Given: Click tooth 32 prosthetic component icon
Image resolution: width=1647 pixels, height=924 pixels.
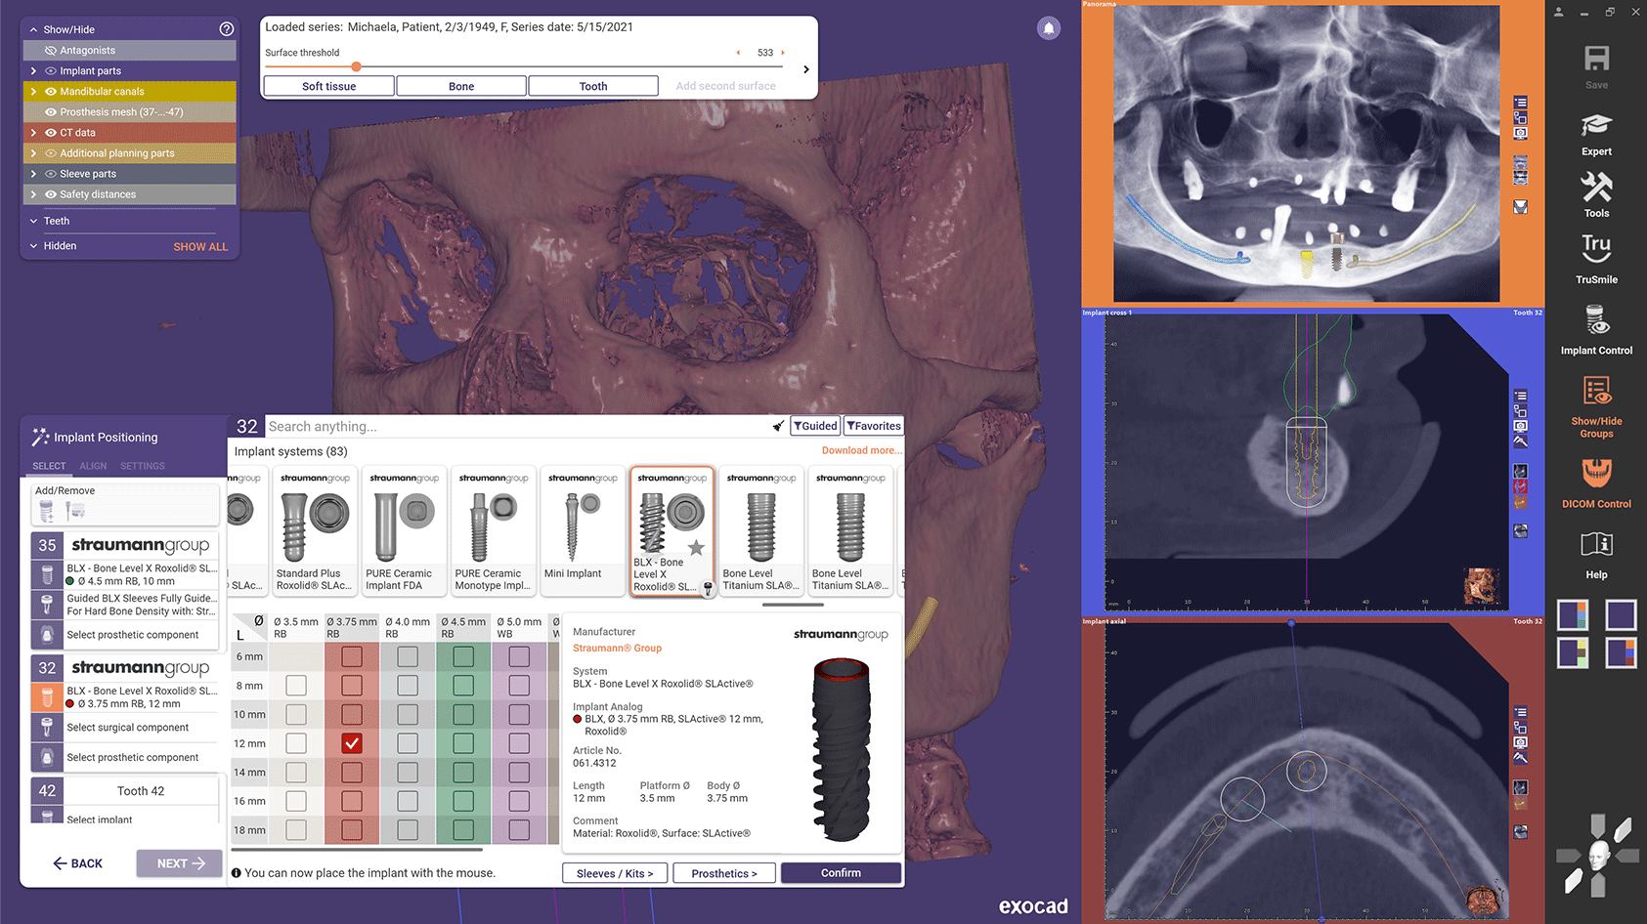Looking at the screenshot, I should (x=47, y=757).
